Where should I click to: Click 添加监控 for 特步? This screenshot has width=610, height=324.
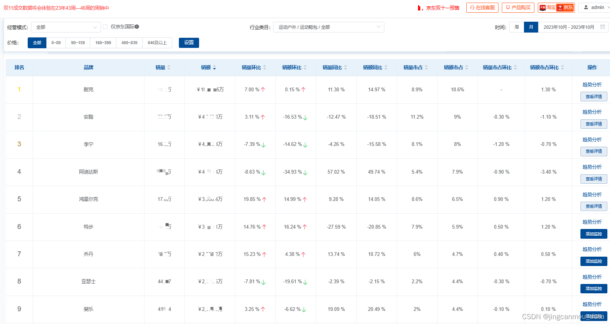(x=594, y=234)
